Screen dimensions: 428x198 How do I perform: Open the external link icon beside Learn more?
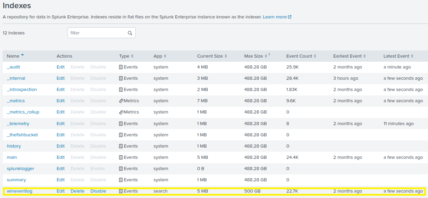(290, 17)
